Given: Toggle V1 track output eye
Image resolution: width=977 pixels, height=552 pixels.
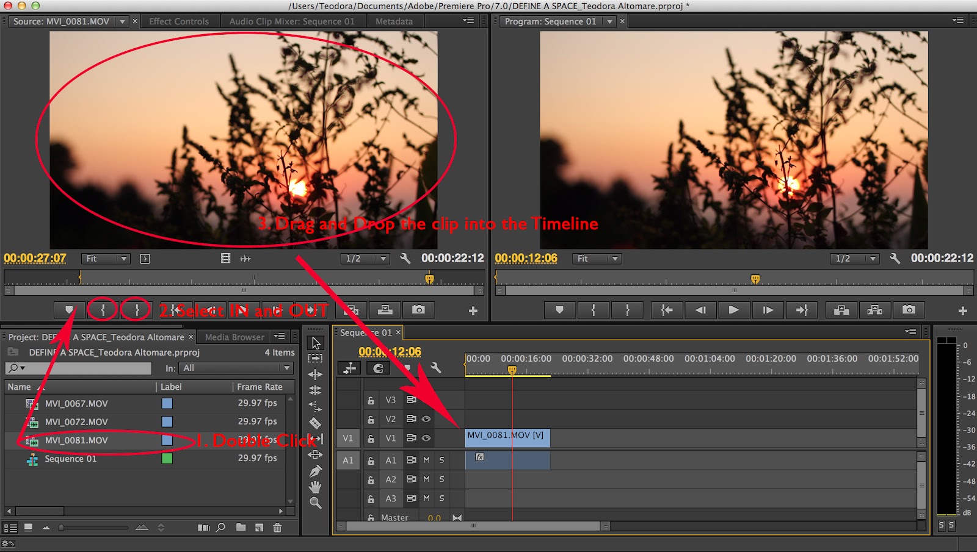Looking at the screenshot, I should pyautogui.click(x=426, y=438).
